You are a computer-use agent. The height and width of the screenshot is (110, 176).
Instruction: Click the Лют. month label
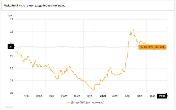point(115,96)
